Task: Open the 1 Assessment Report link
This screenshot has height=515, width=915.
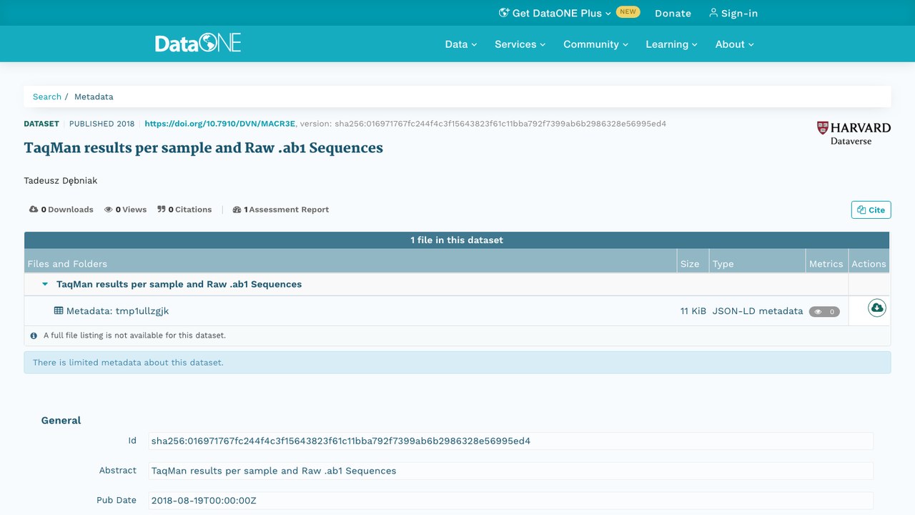Action: pos(281,210)
